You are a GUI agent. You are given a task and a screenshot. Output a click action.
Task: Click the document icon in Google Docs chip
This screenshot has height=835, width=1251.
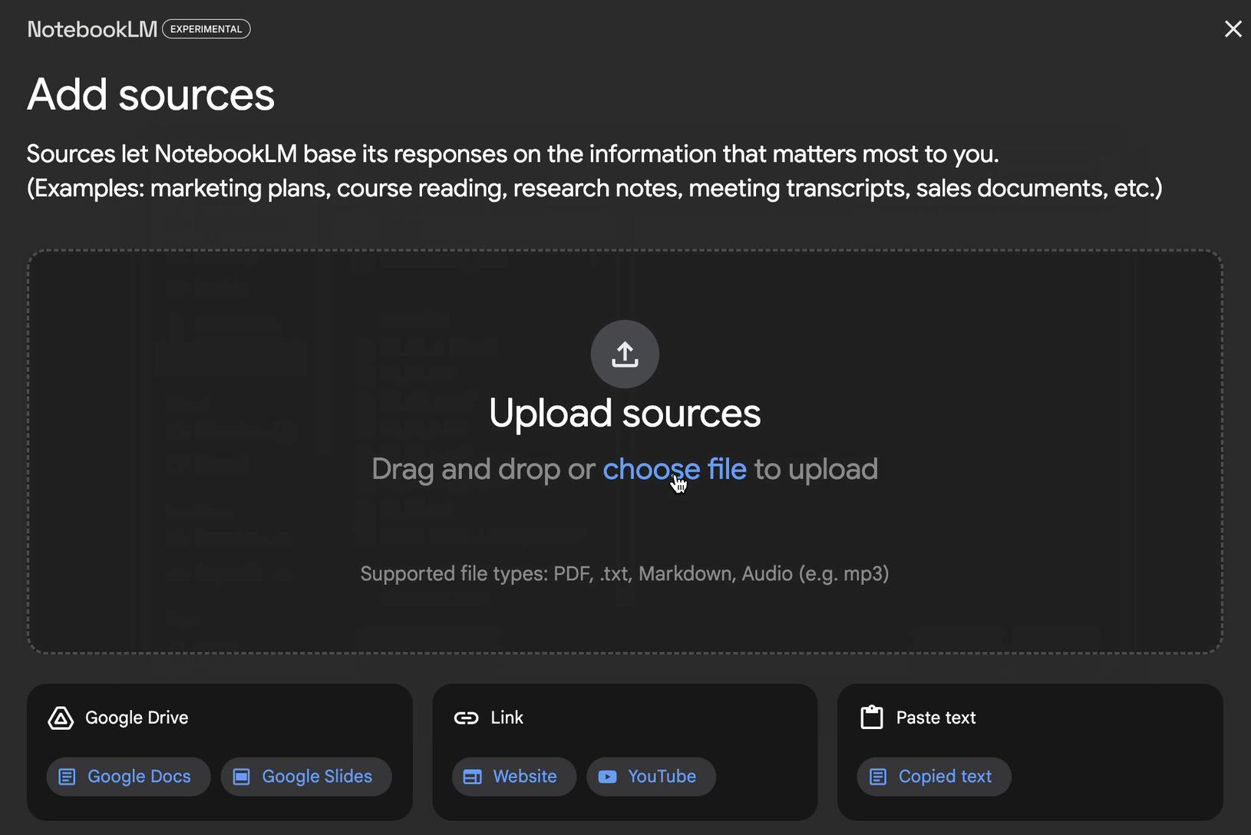pyautogui.click(x=68, y=777)
